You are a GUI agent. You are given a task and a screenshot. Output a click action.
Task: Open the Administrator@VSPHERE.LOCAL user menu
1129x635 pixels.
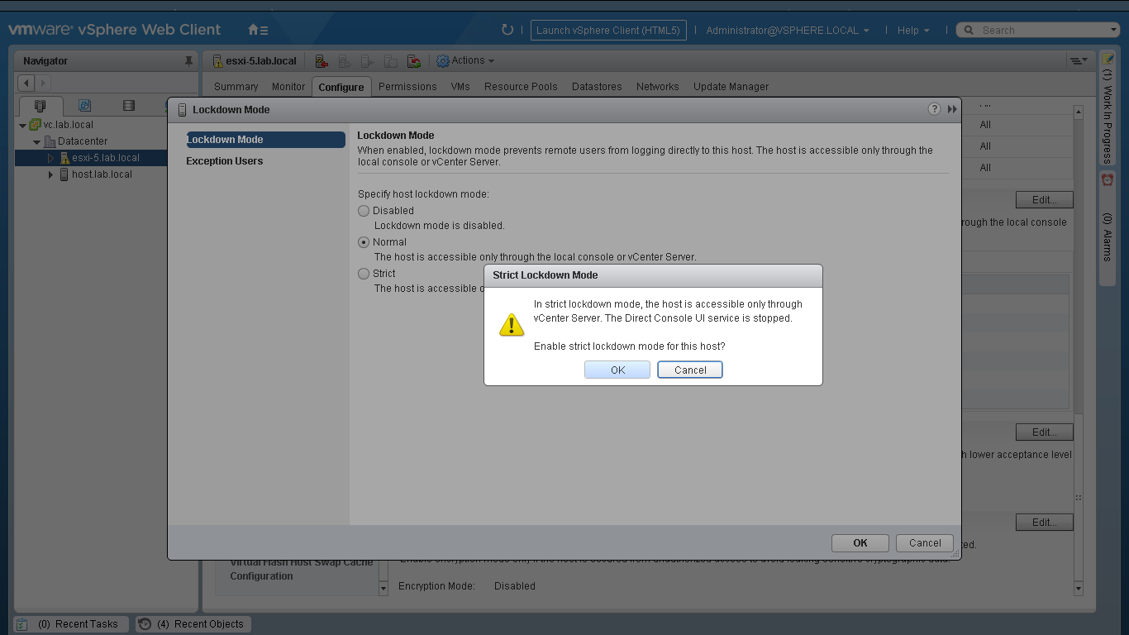click(x=787, y=31)
